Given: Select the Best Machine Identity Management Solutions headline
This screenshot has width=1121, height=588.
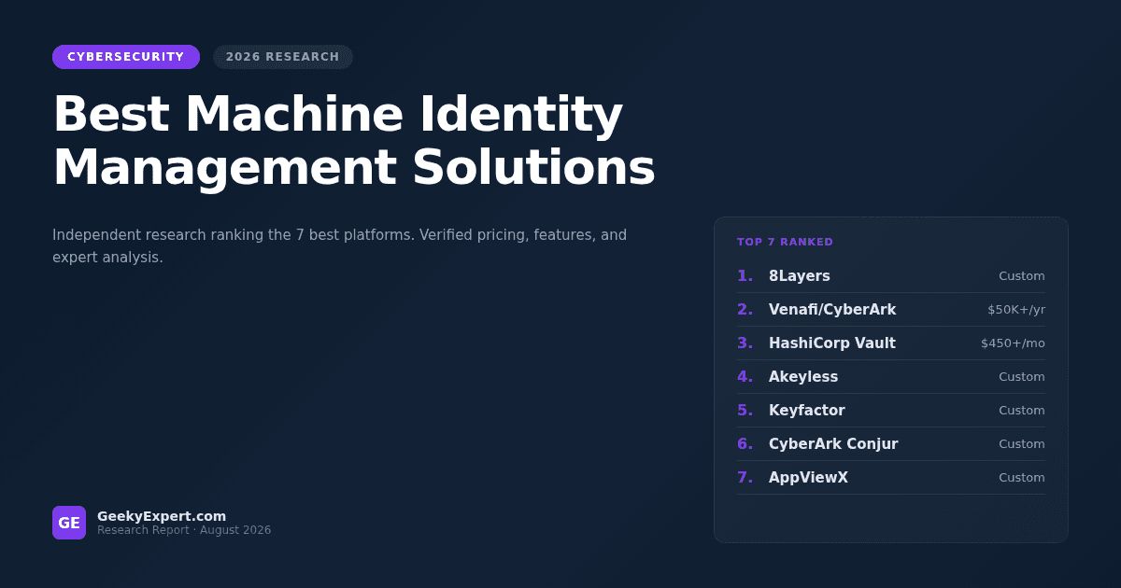Looking at the screenshot, I should coord(354,141).
